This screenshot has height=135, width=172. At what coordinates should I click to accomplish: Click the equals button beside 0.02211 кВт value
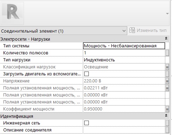pyautogui.click(x=167, y=88)
